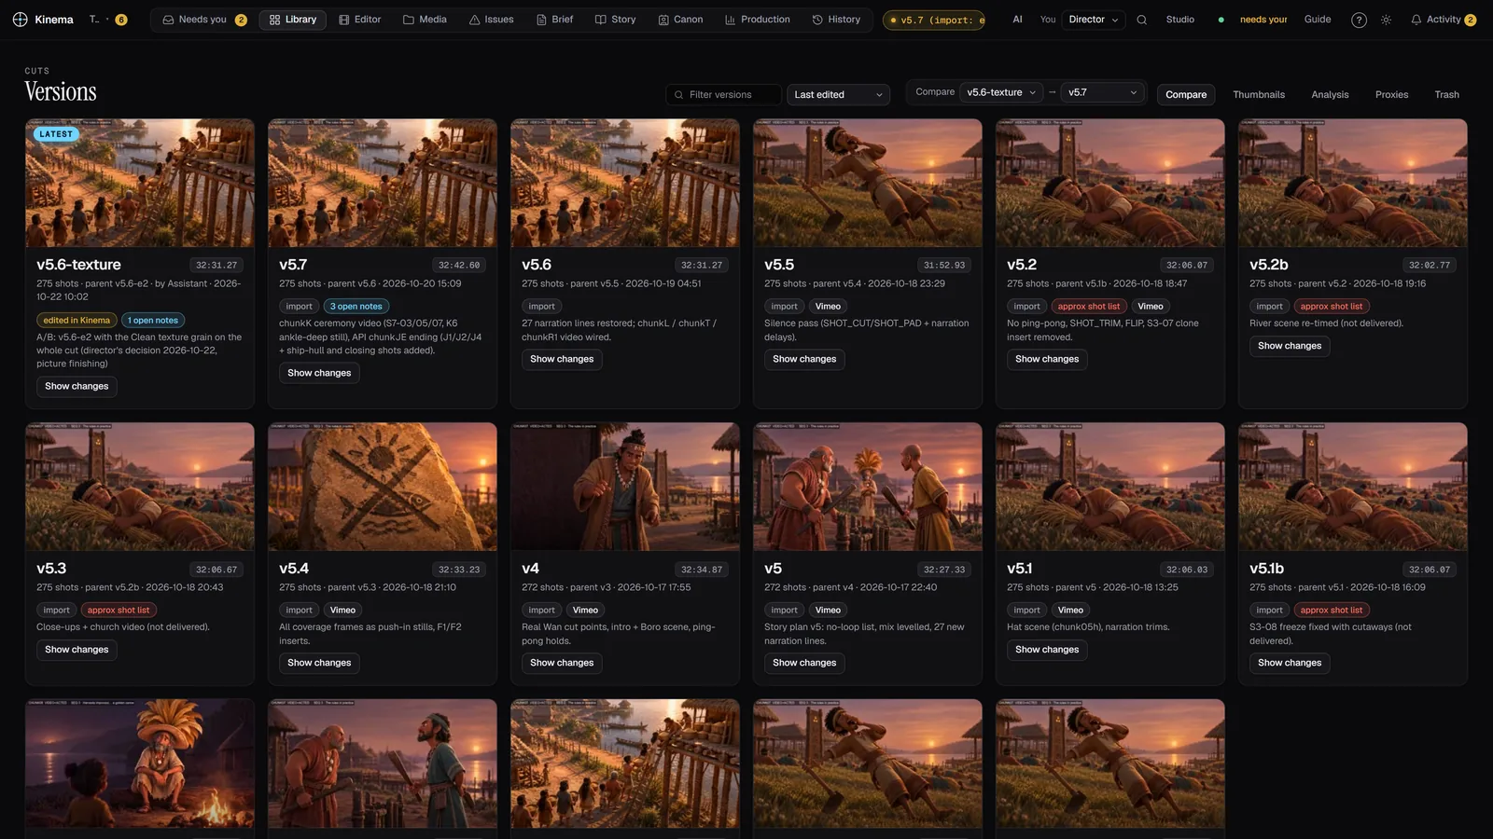This screenshot has width=1493, height=839.
Task: Open Production charts section
Action: (757, 20)
